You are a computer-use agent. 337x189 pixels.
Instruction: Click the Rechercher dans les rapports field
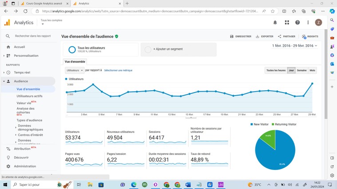tap(33, 36)
